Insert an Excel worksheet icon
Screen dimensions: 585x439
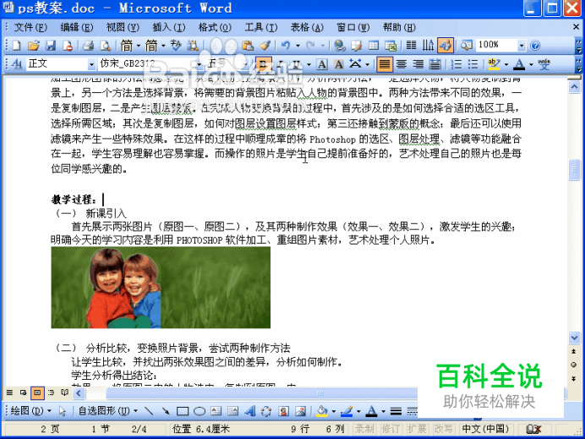tap(391, 46)
